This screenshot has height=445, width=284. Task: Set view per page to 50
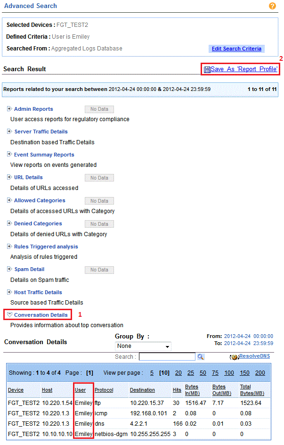click(203, 373)
